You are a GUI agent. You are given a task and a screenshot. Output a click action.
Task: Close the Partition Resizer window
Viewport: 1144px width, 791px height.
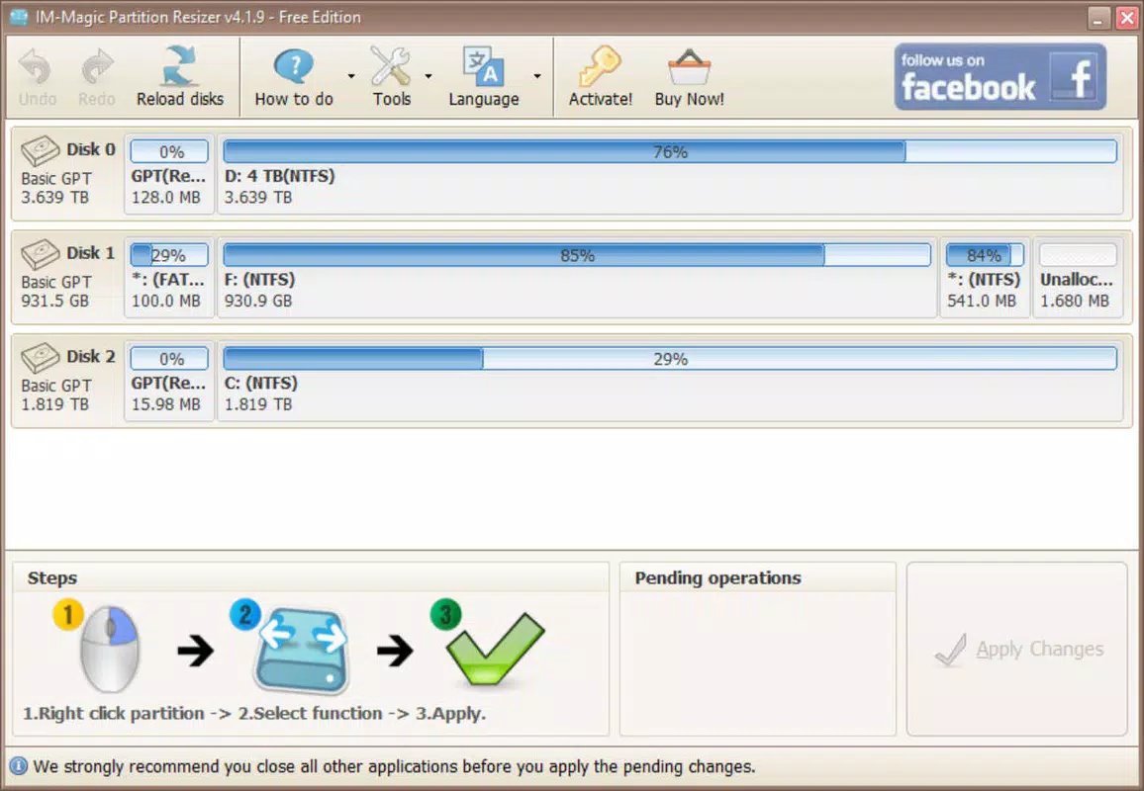tap(1127, 18)
